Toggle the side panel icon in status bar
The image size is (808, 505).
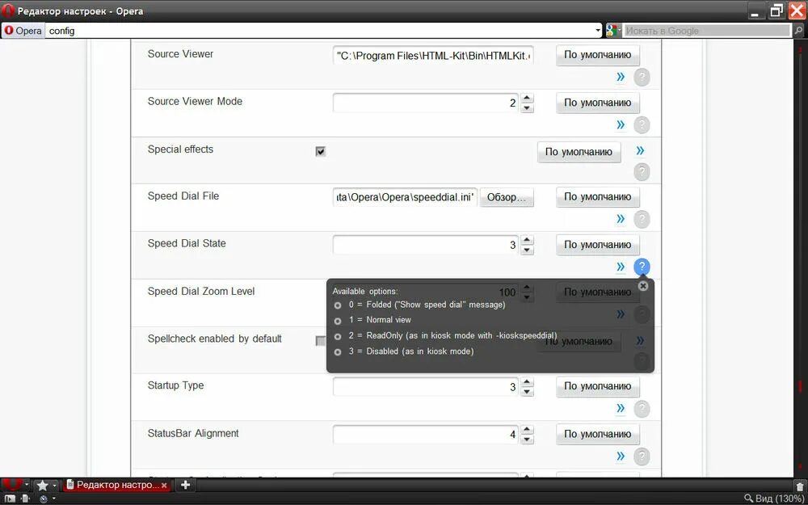coord(10,499)
